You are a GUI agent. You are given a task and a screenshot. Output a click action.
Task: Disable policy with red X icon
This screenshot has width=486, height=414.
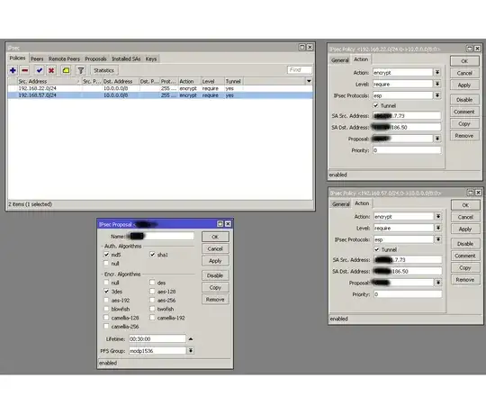(x=51, y=70)
